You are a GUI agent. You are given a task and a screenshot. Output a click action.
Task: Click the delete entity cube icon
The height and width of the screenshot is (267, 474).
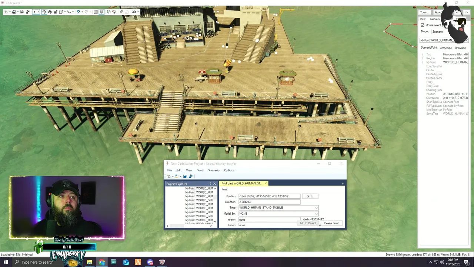coord(114,12)
